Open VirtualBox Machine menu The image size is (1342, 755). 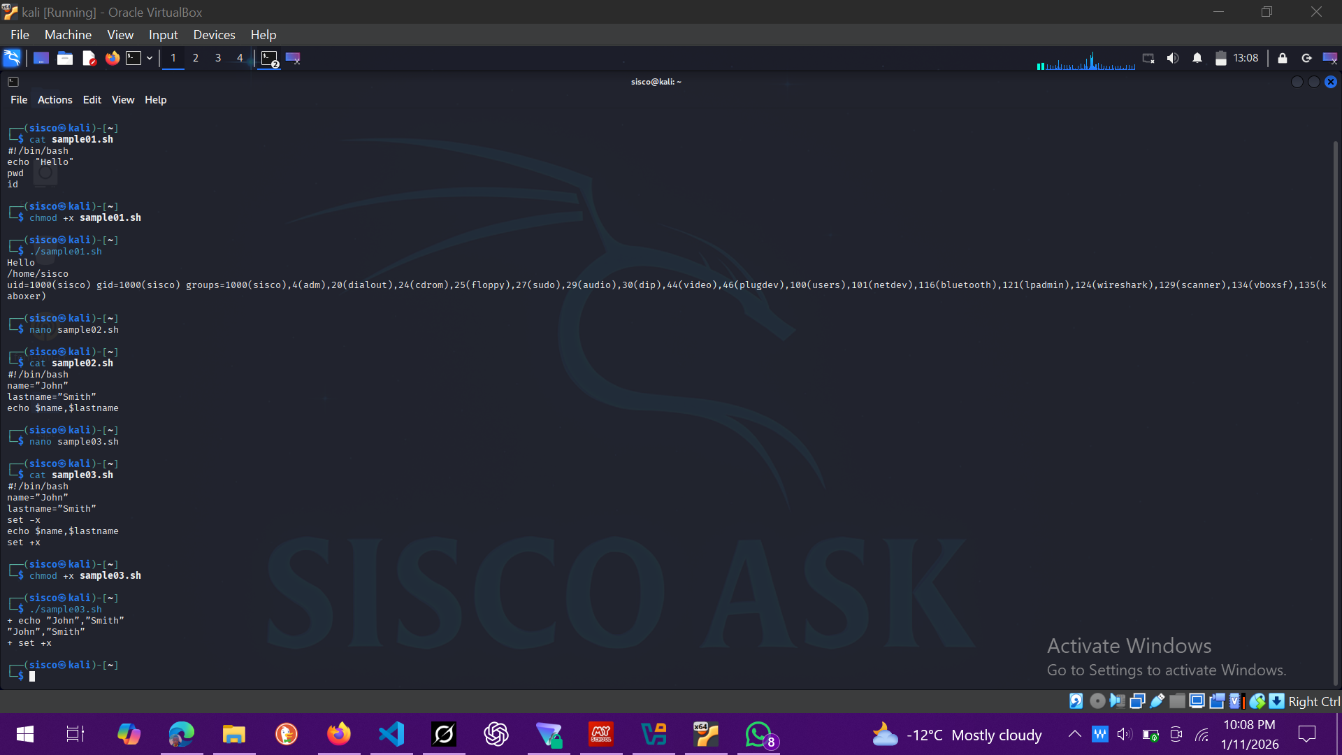point(68,35)
